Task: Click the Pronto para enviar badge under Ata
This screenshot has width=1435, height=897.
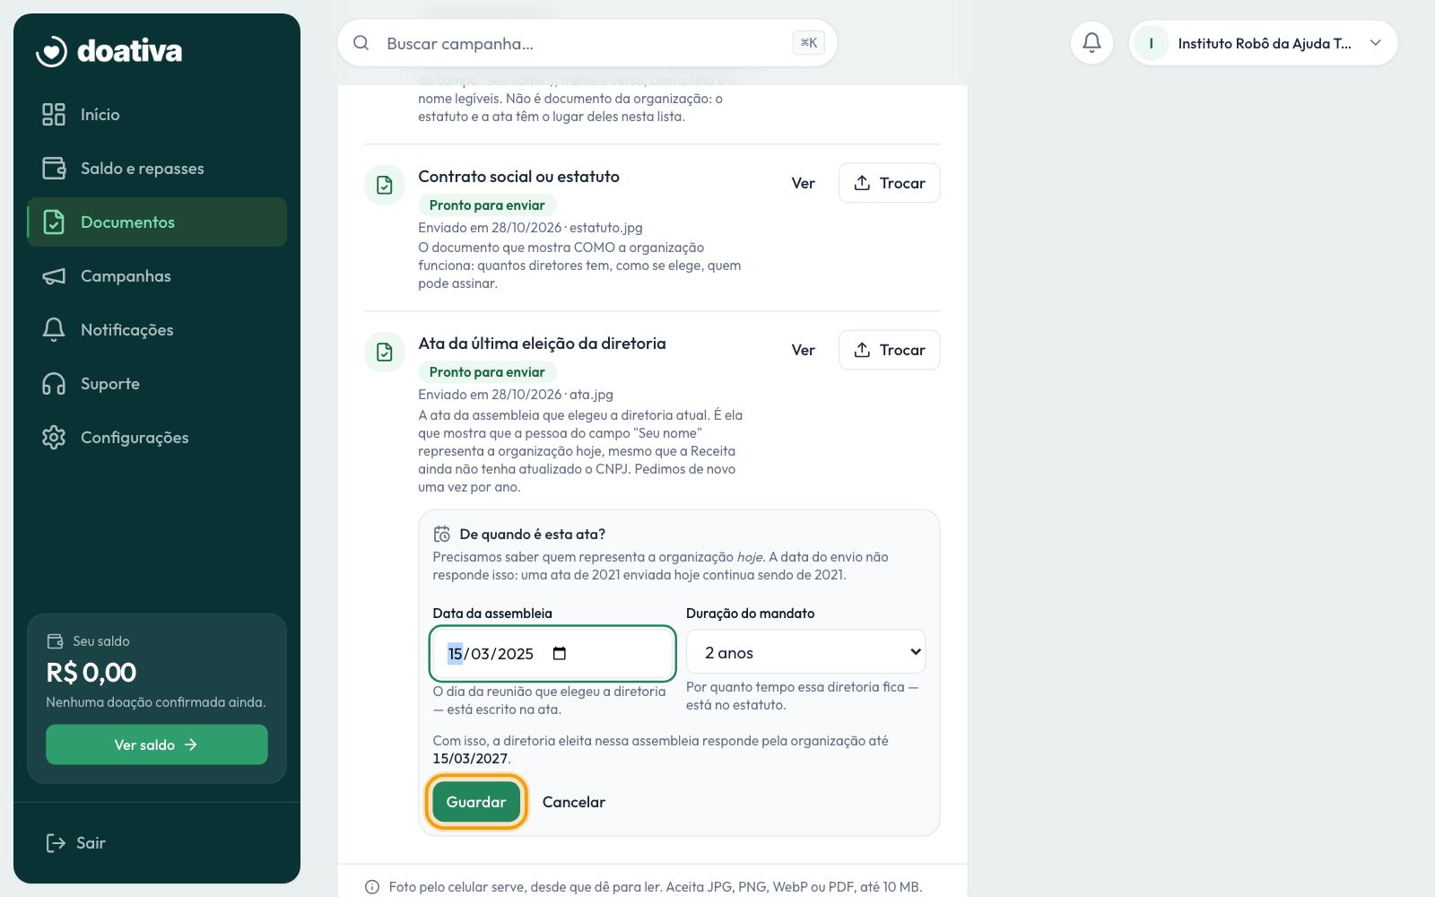Action: [x=487, y=372]
